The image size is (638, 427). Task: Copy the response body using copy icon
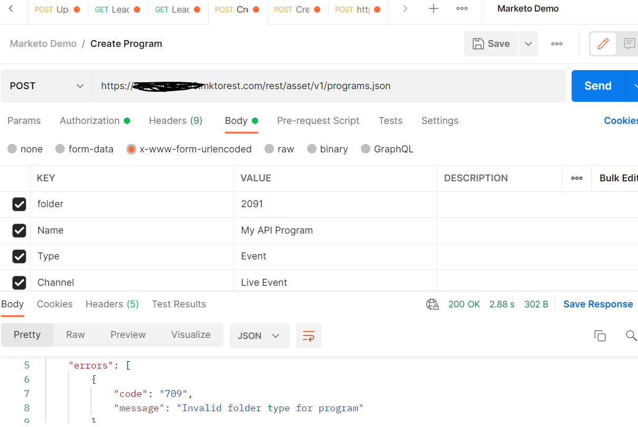600,335
